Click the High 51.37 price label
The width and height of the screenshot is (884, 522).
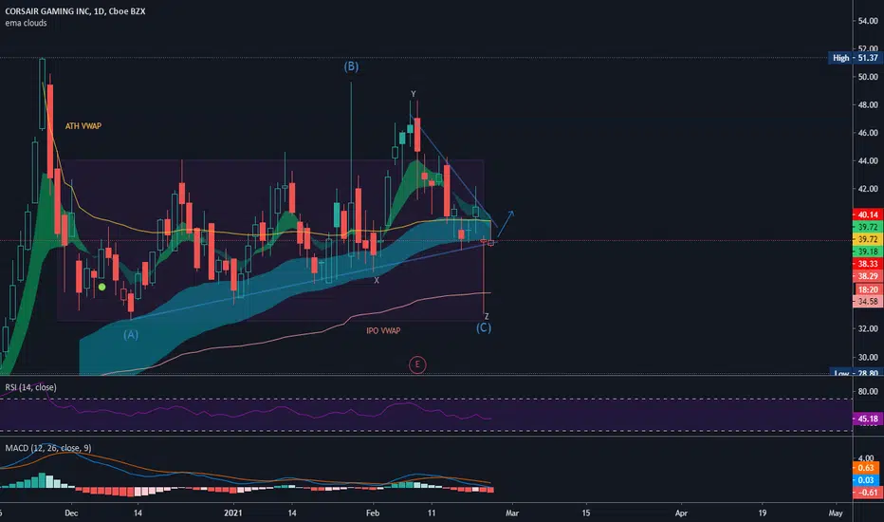tap(856, 58)
